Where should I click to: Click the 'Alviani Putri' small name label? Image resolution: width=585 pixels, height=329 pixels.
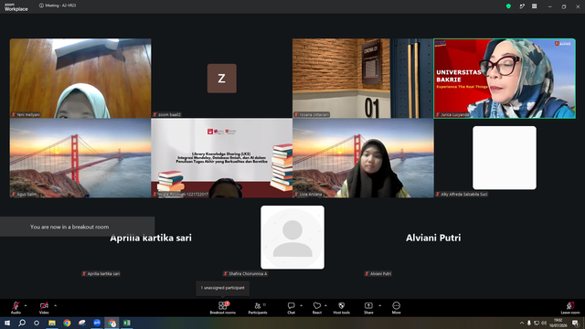pos(378,274)
